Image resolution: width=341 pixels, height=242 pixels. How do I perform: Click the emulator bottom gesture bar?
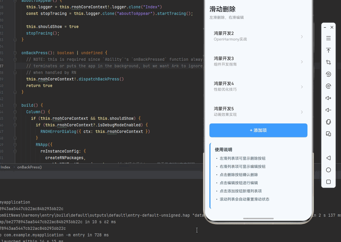pyautogui.click(x=258, y=218)
